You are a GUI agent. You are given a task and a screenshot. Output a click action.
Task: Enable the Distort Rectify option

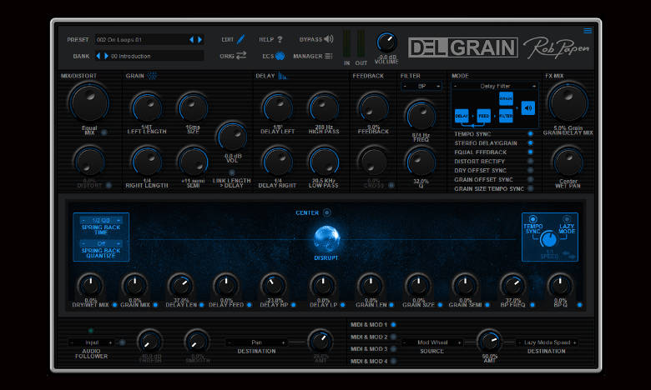click(530, 161)
